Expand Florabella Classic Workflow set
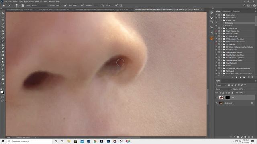257x144 pixels. click(x=221, y=52)
